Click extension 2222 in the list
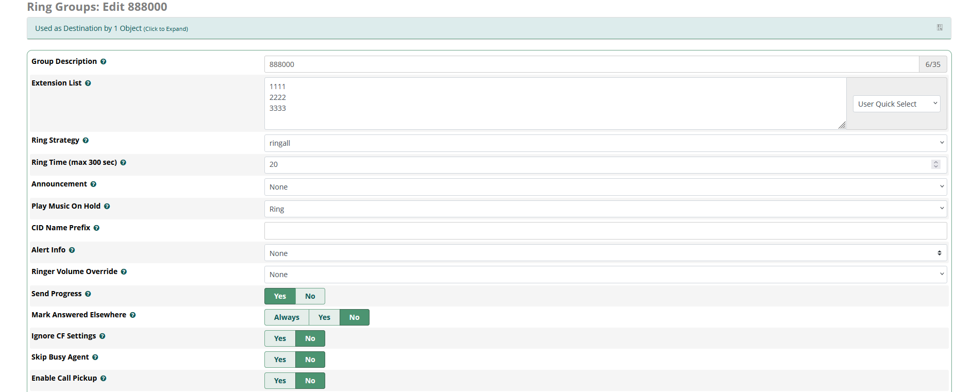The height and width of the screenshot is (392, 955). [278, 97]
